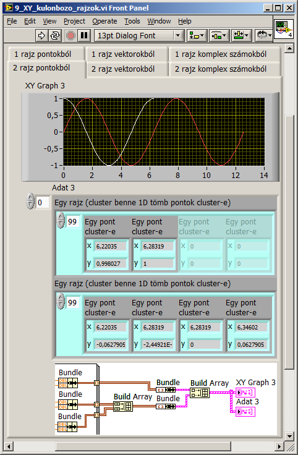Select the '2 rajz vektorokból' tab

click(123, 69)
